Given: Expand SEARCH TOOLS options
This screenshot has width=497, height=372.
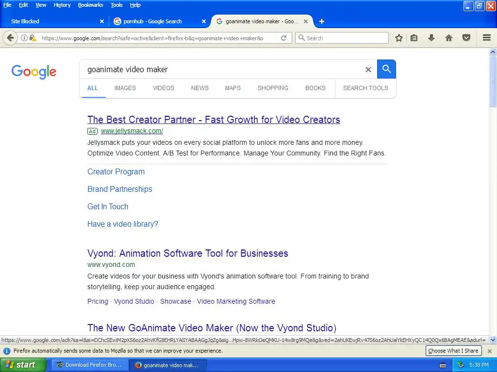Looking at the screenshot, I should (365, 88).
